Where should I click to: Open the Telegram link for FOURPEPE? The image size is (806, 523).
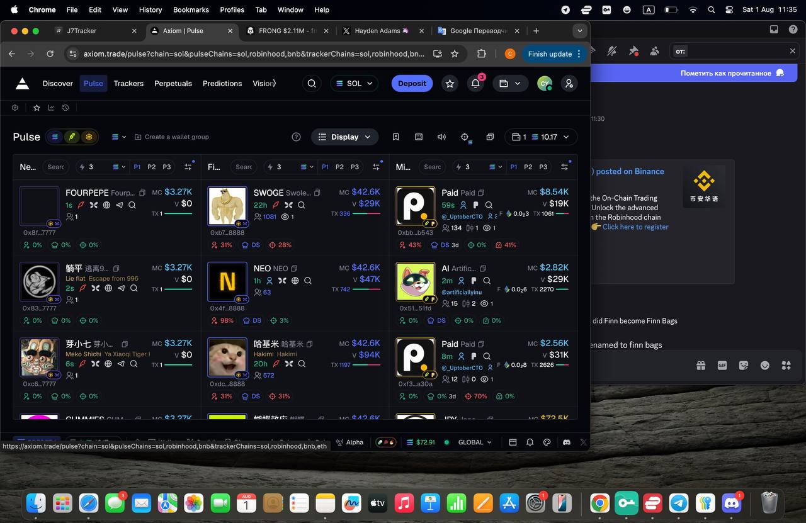coord(119,205)
